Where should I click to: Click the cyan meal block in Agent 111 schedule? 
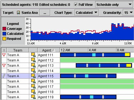94,55
